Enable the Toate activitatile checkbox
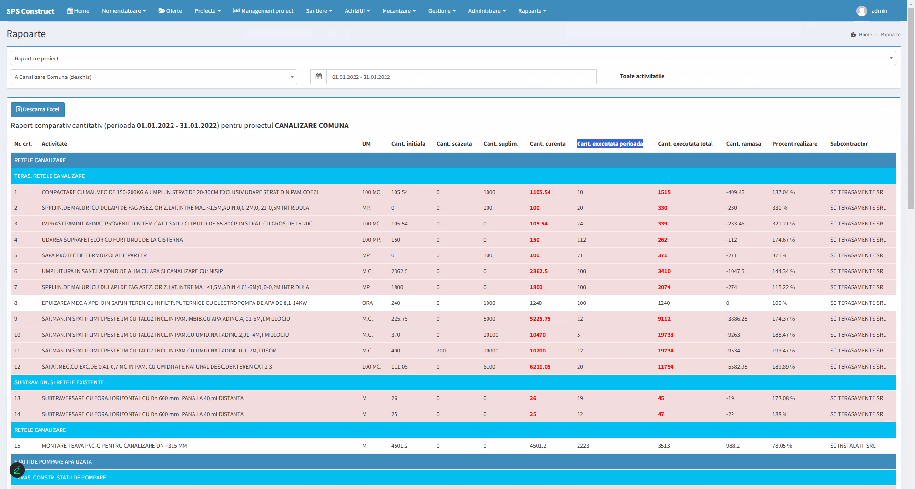Image resolution: width=915 pixels, height=489 pixels. [x=614, y=77]
